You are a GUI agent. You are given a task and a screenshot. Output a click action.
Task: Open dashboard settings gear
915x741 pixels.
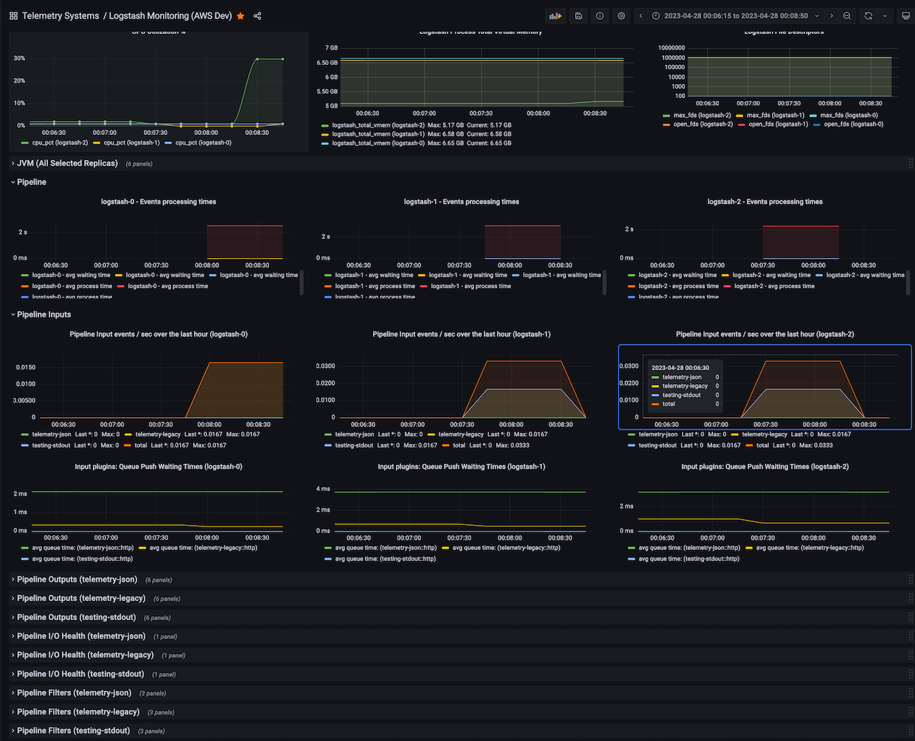click(622, 15)
